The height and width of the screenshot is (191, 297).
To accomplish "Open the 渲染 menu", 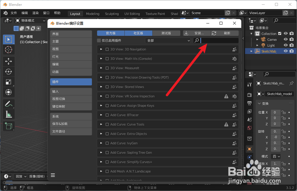I will [x=36, y=13].
